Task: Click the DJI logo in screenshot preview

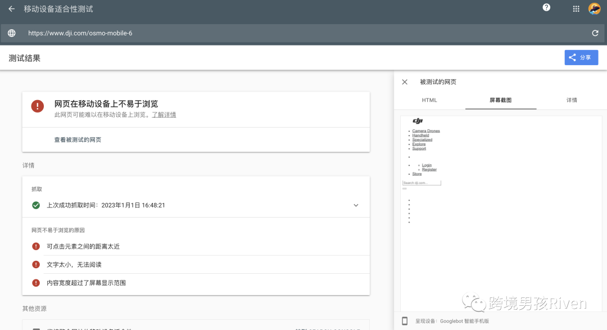Action: (418, 121)
